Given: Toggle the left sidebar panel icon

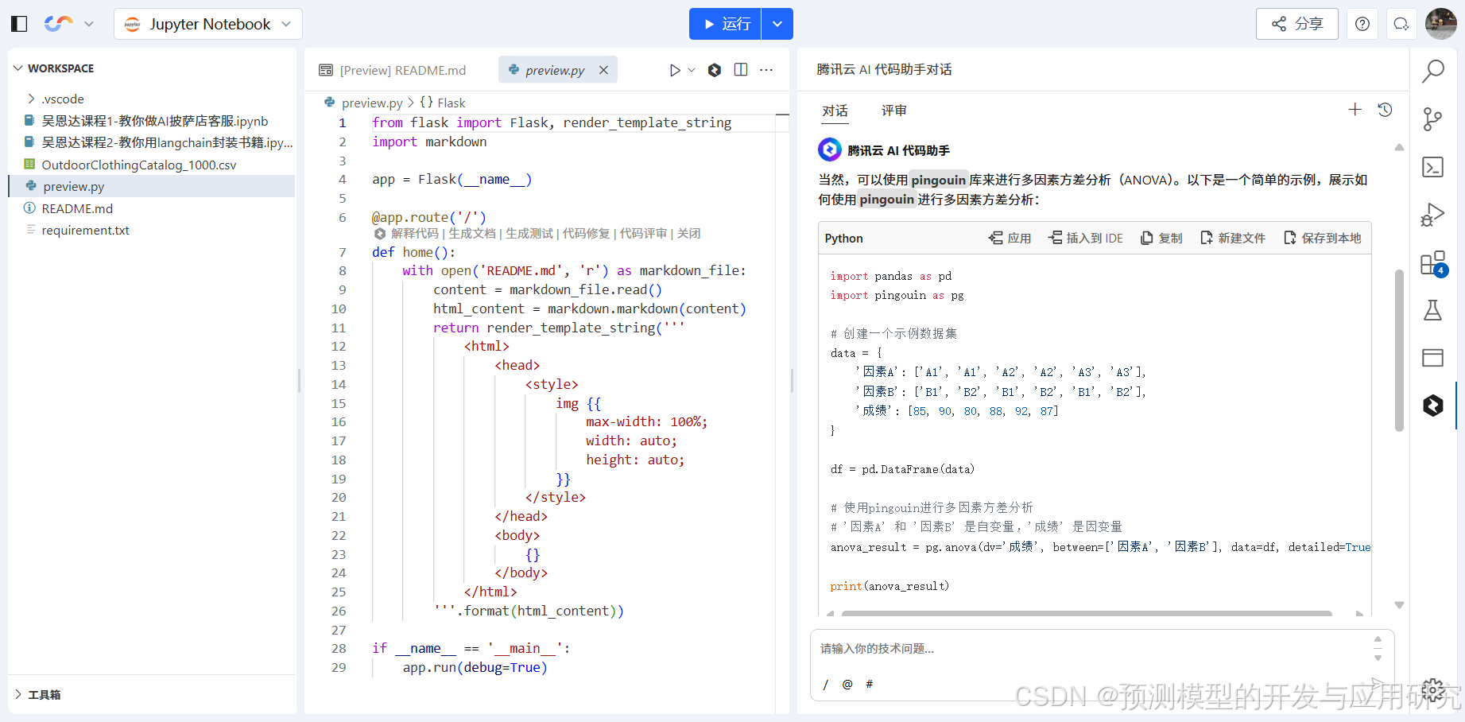Looking at the screenshot, I should point(19,24).
